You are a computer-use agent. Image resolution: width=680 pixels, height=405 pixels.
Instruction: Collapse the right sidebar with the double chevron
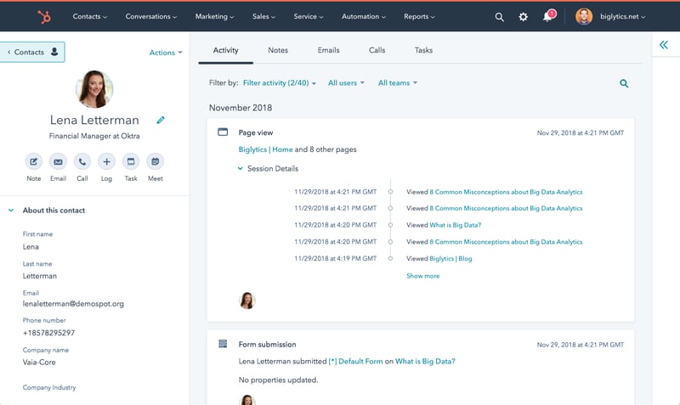point(664,45)
